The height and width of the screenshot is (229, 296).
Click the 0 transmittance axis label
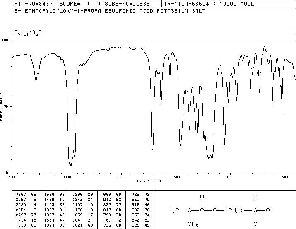[x=7, y=173]
